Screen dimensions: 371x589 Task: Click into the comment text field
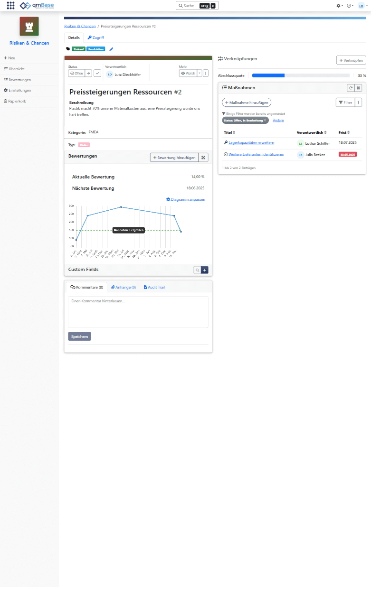(x=138, y=312)
